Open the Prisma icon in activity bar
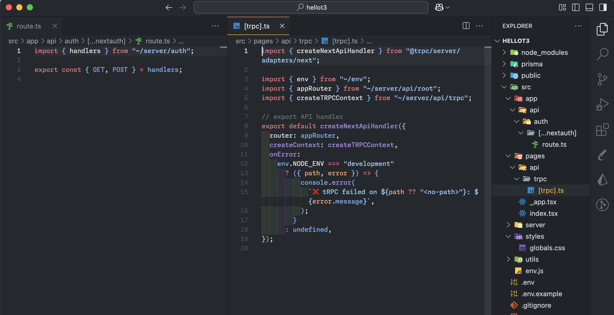Viewport: 614px width, 315px height. 602,180
